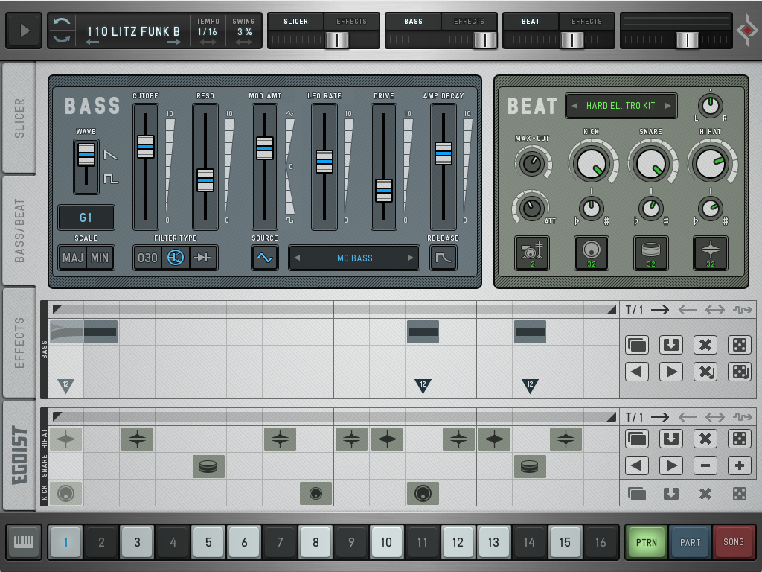Select the drum kit icon labeled 2

click(532, 253)
